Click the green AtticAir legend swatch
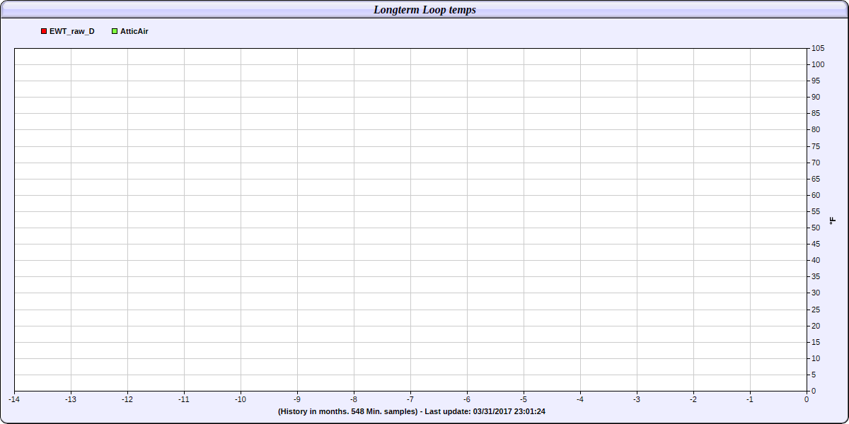This screenshot has width=849, height=424. (115, 32)
